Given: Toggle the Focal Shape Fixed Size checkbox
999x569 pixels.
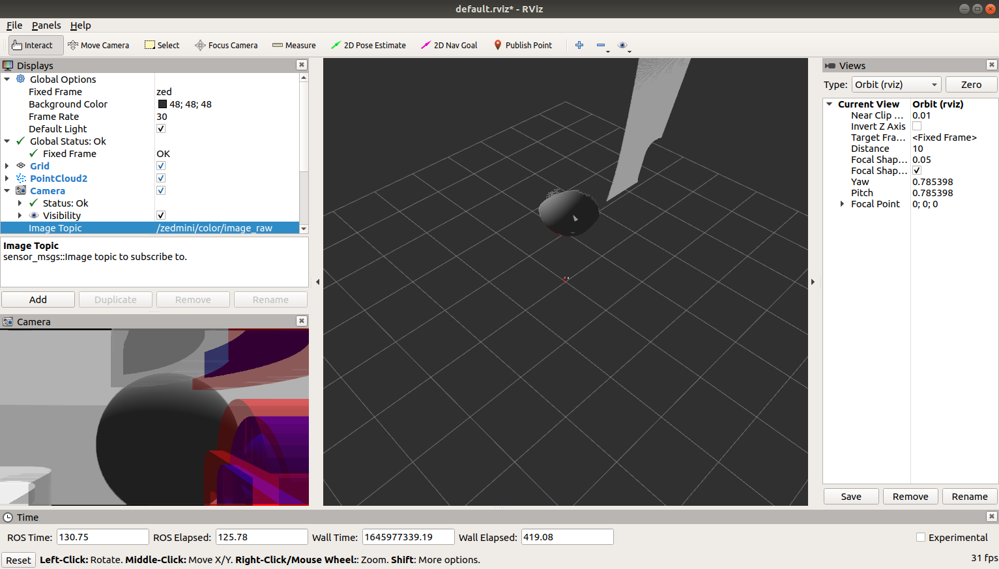Looking at the screenshot, I should (x=917, y=170).
